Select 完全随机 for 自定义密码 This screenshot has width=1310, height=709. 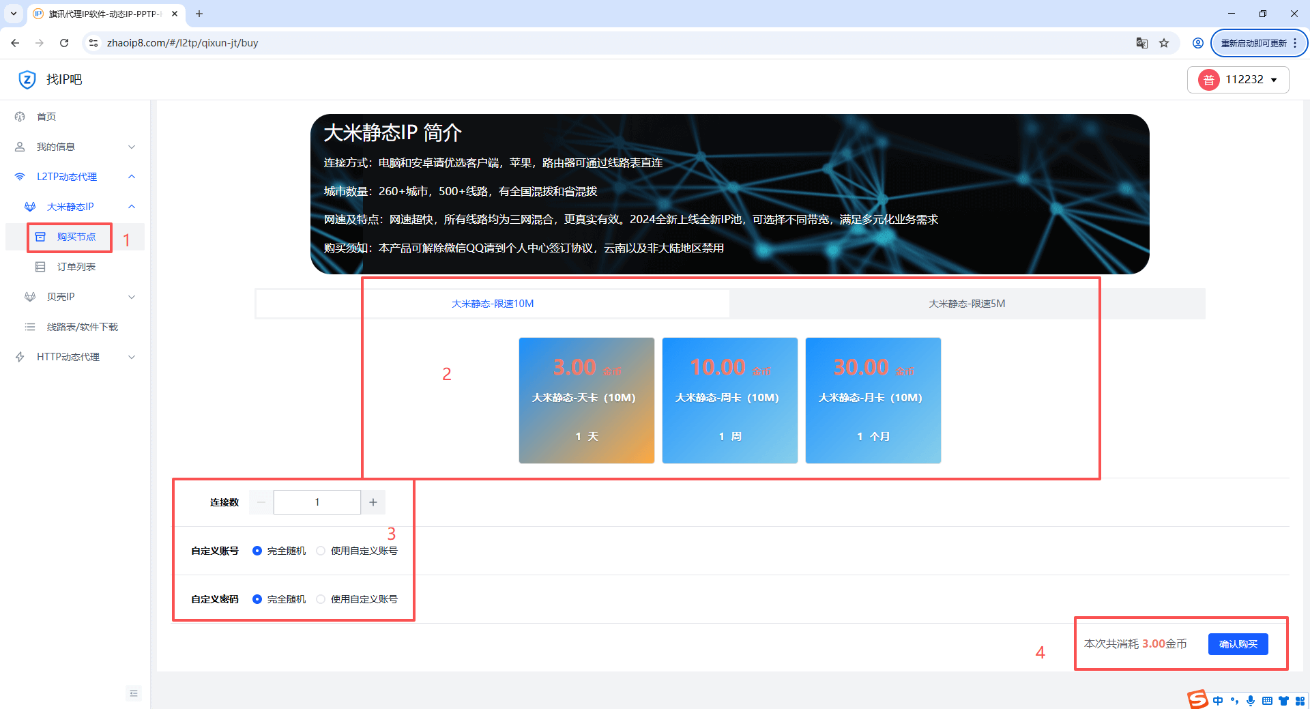tap(280, 599)
